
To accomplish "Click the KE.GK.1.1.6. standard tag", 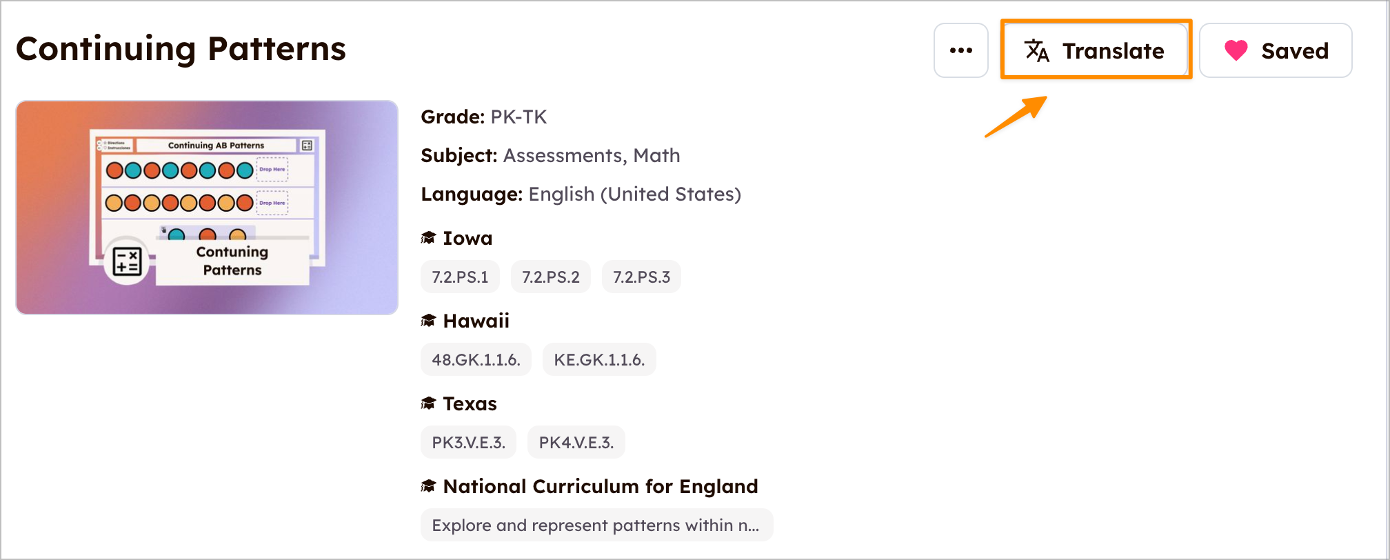I will click(599, 359).
